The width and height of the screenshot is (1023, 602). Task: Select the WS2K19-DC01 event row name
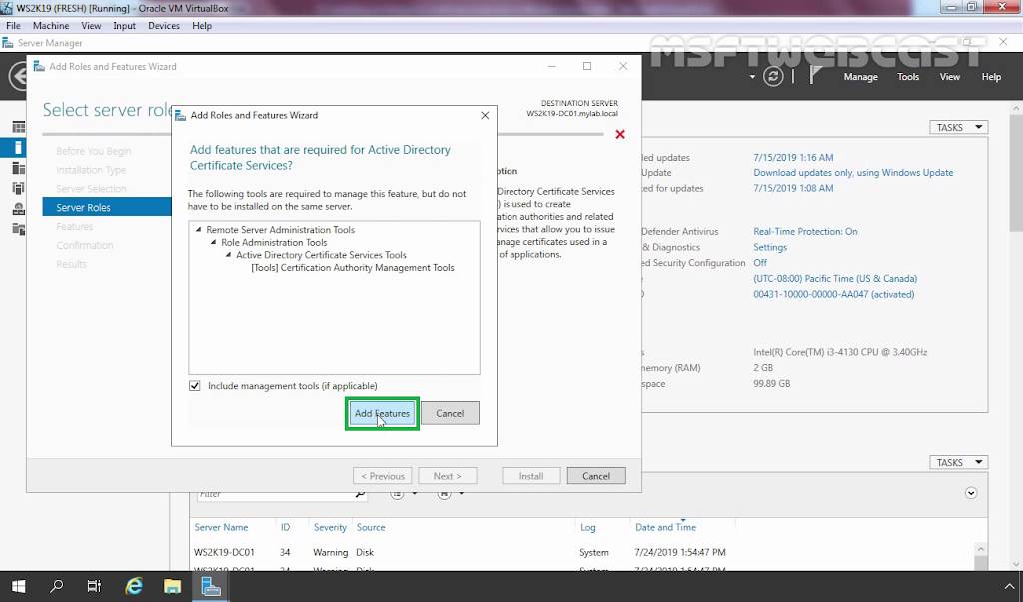pos(224,552)
